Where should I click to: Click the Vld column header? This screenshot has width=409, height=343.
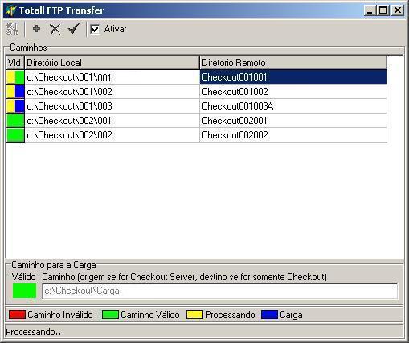15,63
